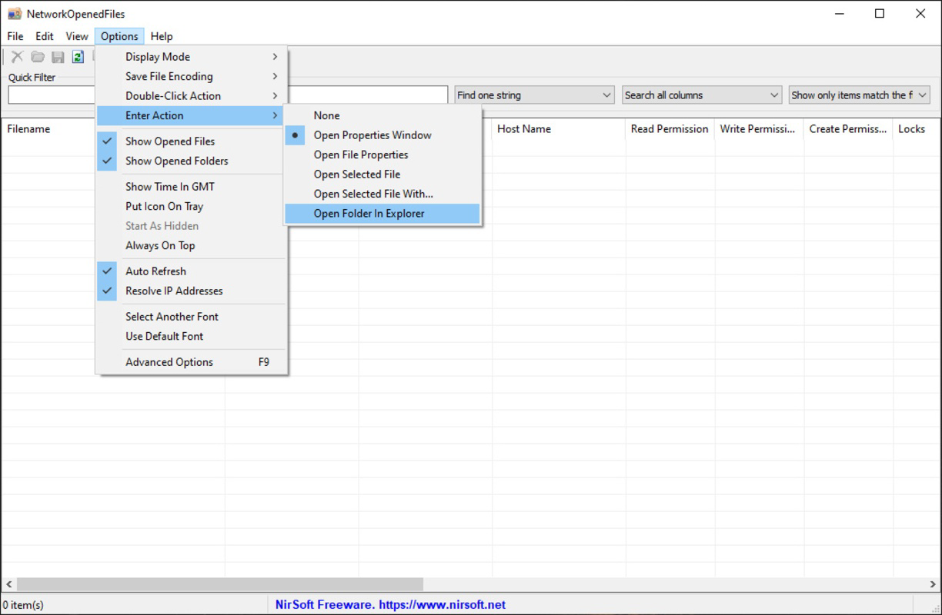Click the NetworkOpenedFiles title bar app icon
Image resolution: width=942 pixels, height=615 pixels.
point(15,14)
